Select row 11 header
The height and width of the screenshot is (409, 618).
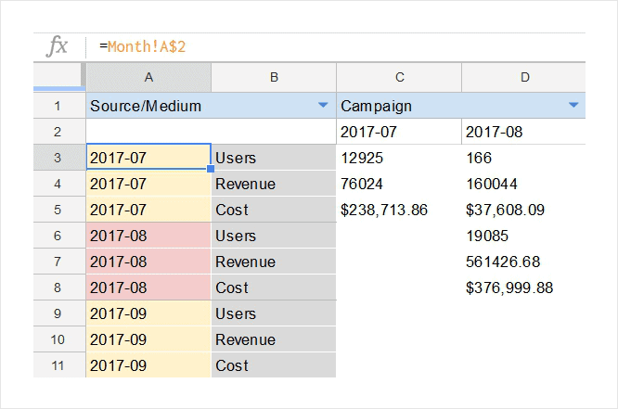(x=58, y=366)
